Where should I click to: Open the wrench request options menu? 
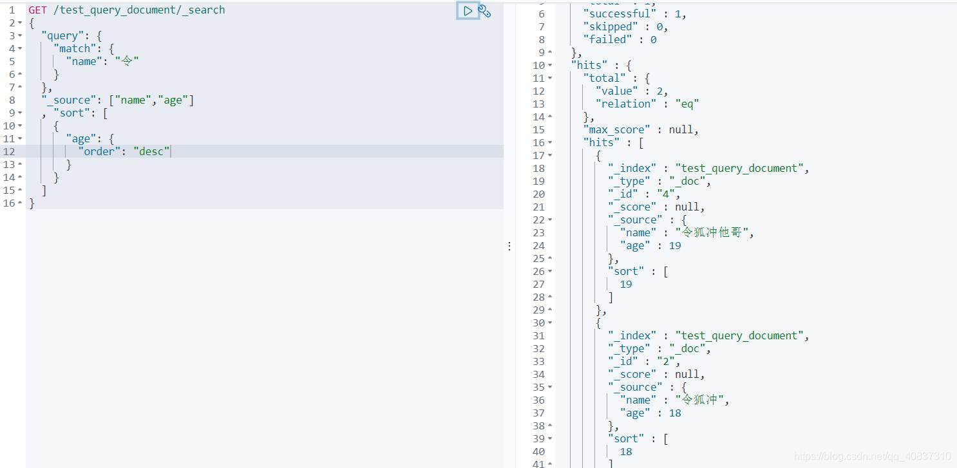(x=485, y=11)
